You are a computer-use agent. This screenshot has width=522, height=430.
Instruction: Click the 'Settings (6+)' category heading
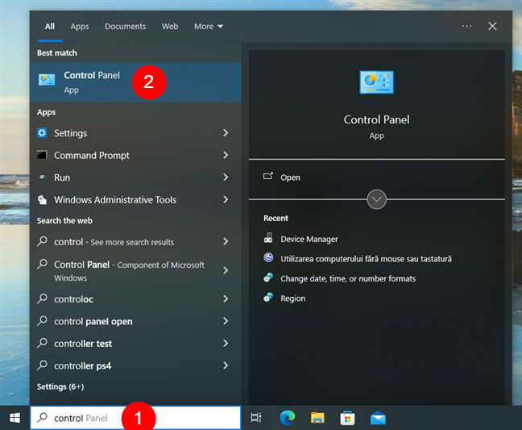(x=60, y=386)
